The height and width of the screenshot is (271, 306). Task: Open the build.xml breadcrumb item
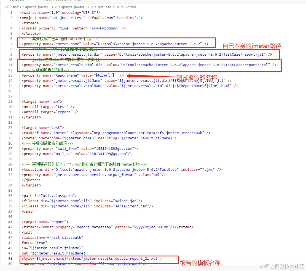[128, 7]
